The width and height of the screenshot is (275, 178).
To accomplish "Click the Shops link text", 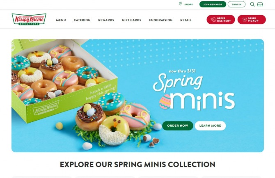I will click(x=188, y=5).
